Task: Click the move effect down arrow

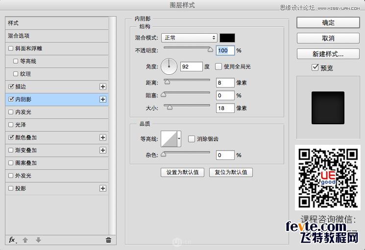Action: pos(38,240)
